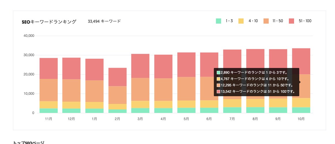
Task: Select the orange segment of 11月 bar
Action: pos(49,90)
